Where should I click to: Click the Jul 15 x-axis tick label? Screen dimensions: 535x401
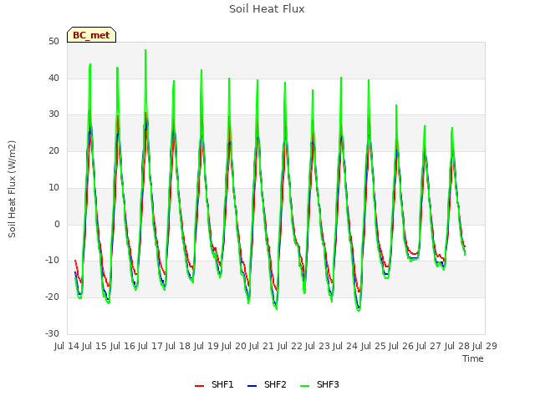pos(94,346)
